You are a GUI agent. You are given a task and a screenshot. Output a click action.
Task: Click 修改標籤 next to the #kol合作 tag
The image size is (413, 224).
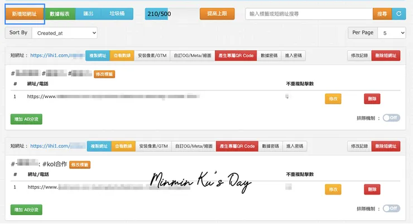coord(80,165)
